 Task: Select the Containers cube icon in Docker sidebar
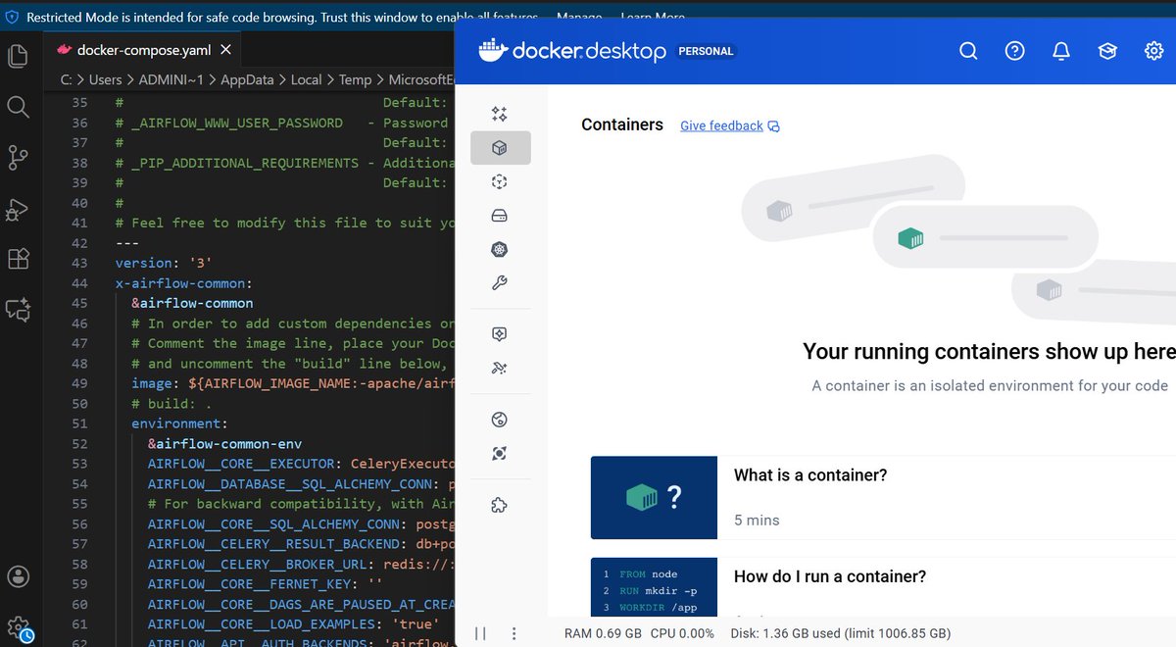[500, 148]
